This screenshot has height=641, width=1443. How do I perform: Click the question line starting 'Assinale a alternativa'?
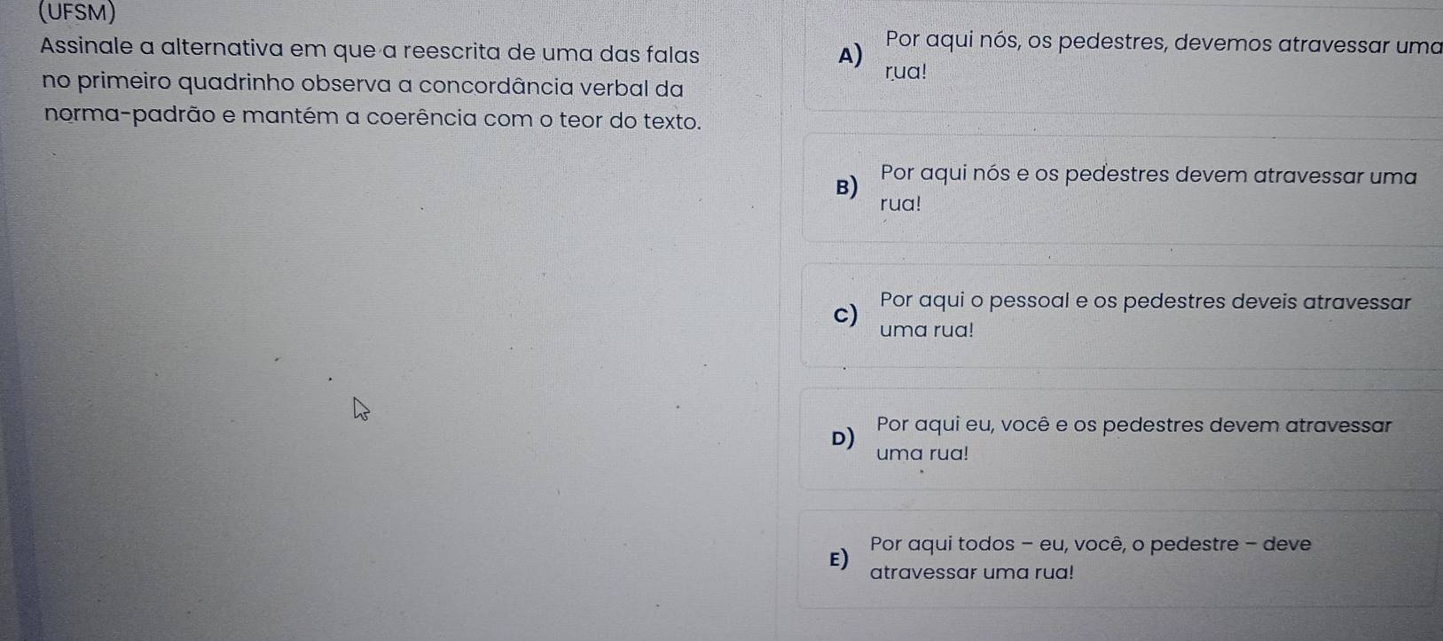(x=370, y=54)
